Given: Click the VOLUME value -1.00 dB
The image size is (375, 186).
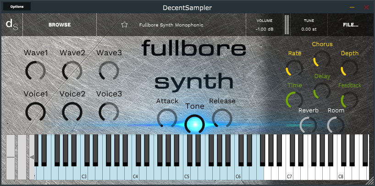Looking at the screenshot, I should (265, 29).
